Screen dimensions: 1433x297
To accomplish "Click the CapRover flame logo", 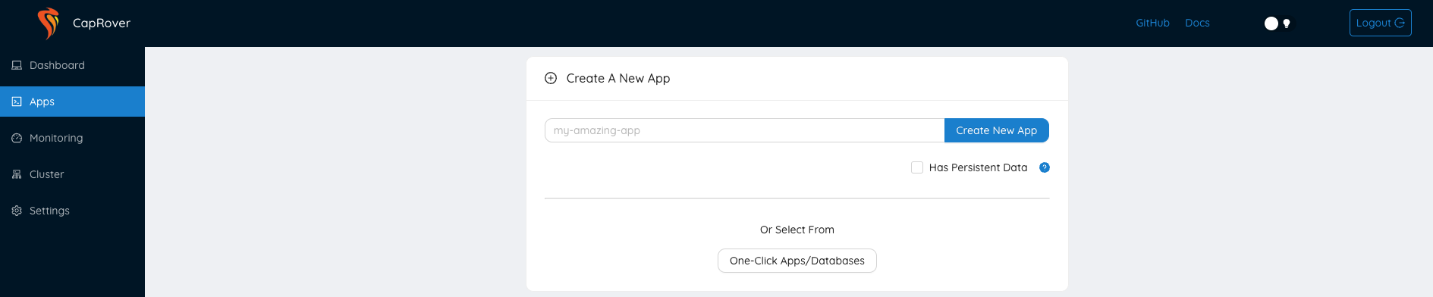I will pos(49,23).
